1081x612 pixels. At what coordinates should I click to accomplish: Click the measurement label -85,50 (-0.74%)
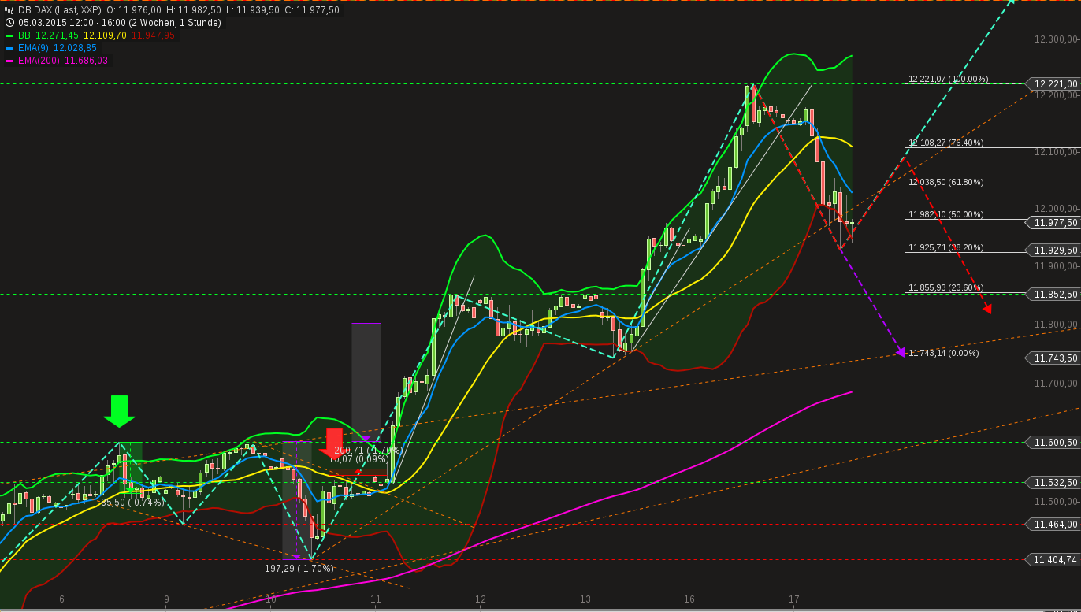coord(130,502)
